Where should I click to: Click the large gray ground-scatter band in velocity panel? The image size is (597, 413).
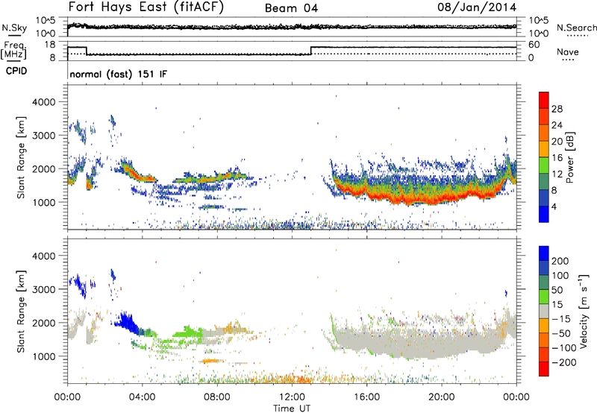[x=422, y=341]
